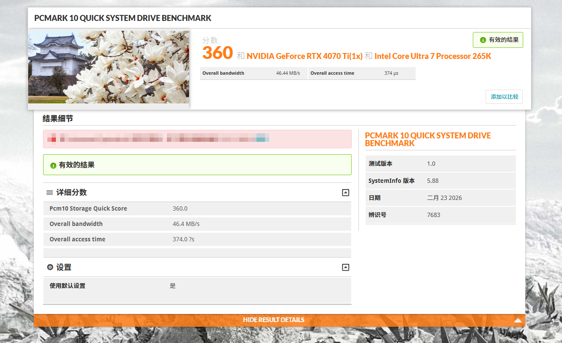The width and height of the screenshot is (562, 343).
Task: Open the NVIDIA GeForce RTX 4070 Ti(1x) link
Action: (x=305, y=56)
